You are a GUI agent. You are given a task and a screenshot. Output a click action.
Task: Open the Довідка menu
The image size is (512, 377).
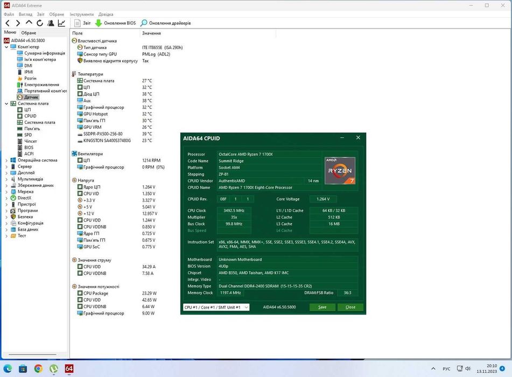[106, 15]
